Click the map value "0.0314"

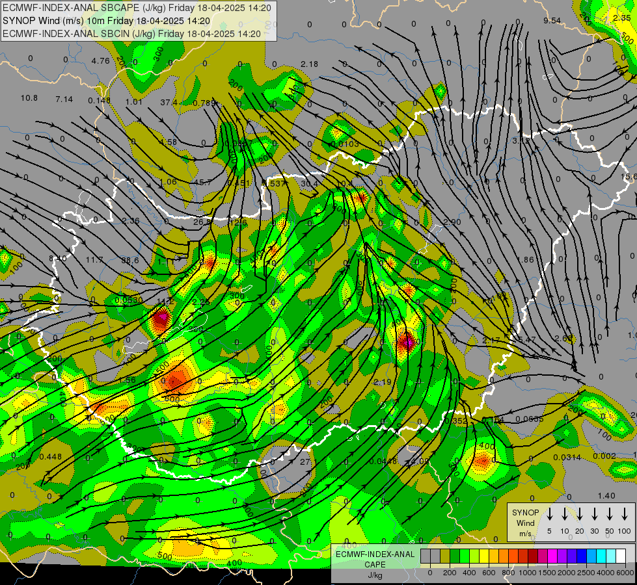[x=567, y=457]
